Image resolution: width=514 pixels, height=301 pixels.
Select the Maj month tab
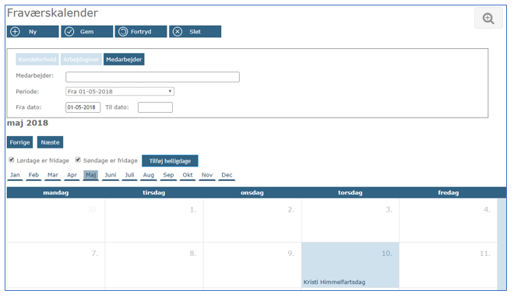coord(91,175)
